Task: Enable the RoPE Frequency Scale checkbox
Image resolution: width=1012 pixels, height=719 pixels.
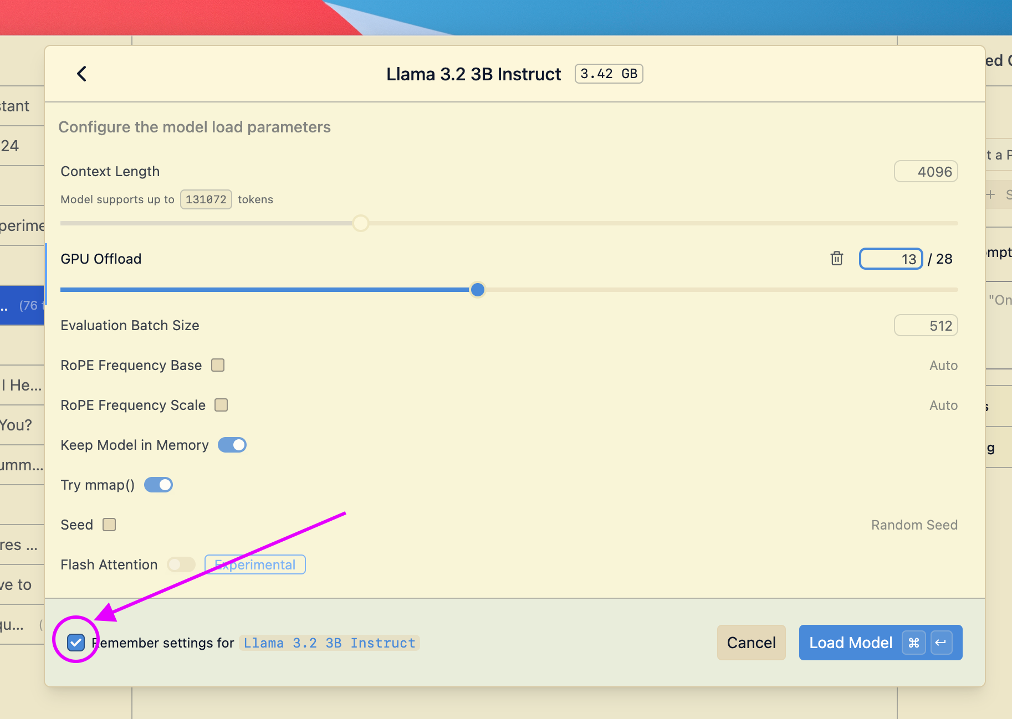Action: click(221, 405)
